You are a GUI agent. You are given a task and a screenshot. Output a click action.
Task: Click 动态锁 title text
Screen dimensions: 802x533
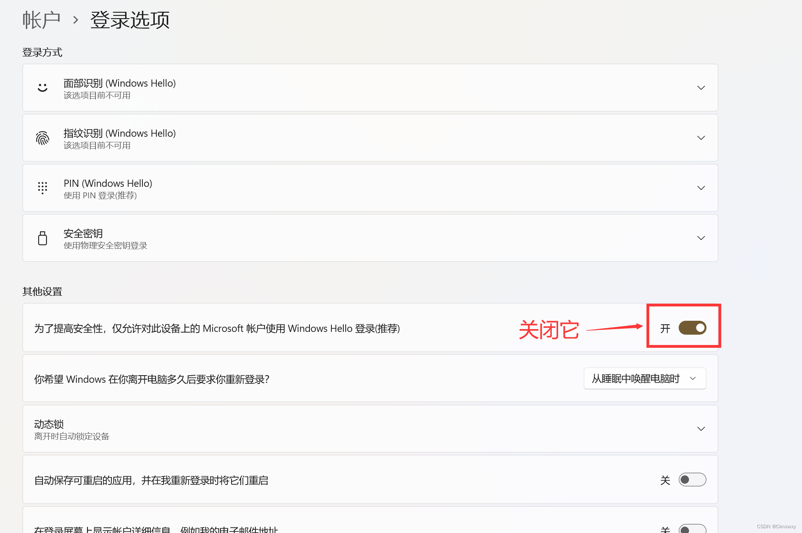point(49,424)
